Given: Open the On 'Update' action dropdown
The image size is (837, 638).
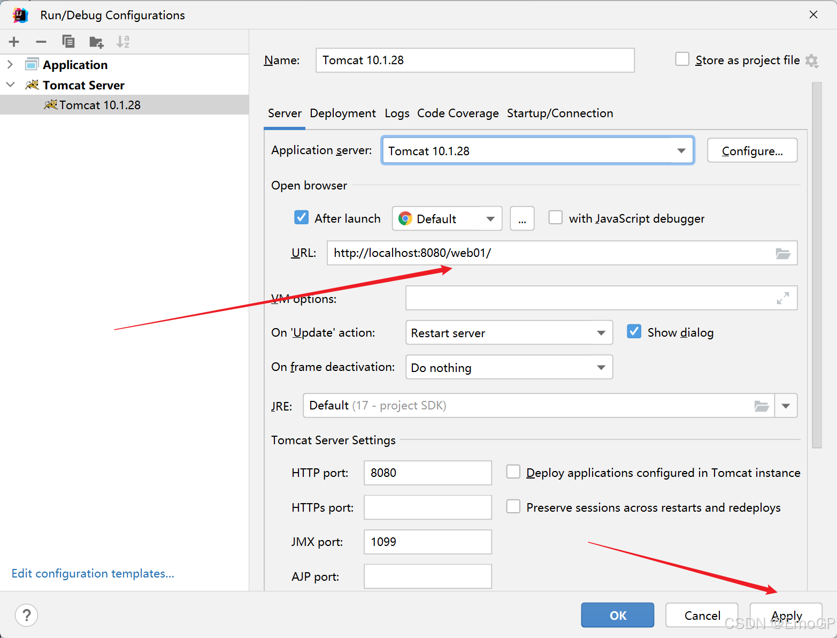Looking at the screenshot, I should pyautogui.click(x=509, y=332).
